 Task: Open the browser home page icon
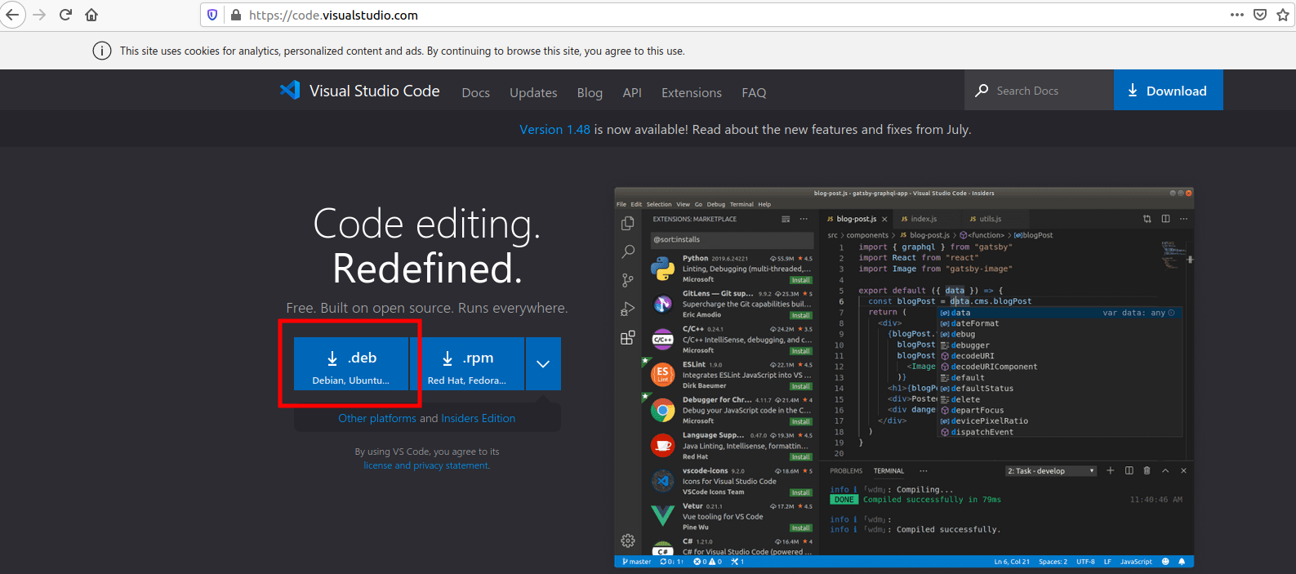pos(91,15)
